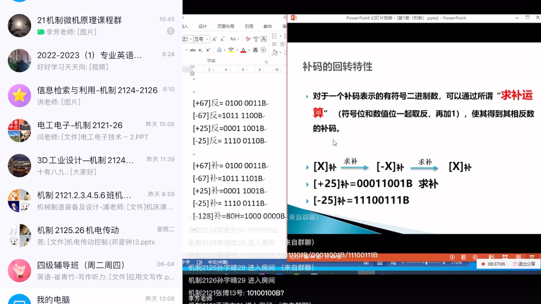Open 机制2121.2.3.4.5.6班 group conversation

(91, 200)
